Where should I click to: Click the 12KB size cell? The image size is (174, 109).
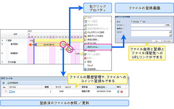click(x=61, y=91)
